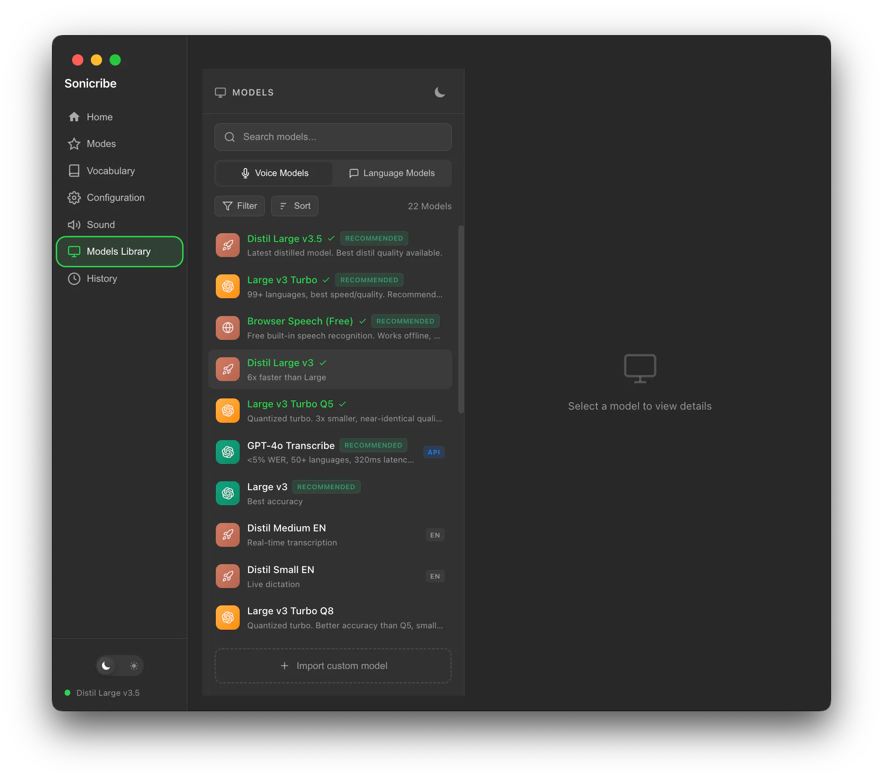883x780 pixels.
Task: Click 'Real-time transcription' description text
Action: click(292, 543)
